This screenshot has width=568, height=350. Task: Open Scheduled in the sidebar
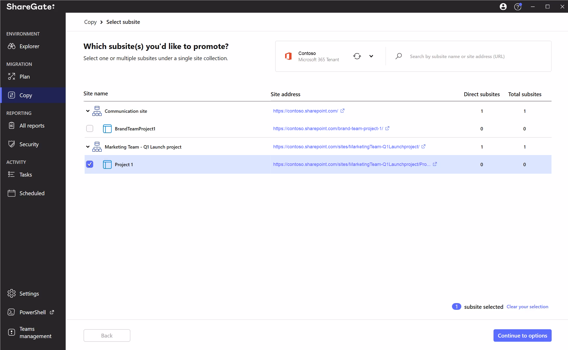coord(32,193)
